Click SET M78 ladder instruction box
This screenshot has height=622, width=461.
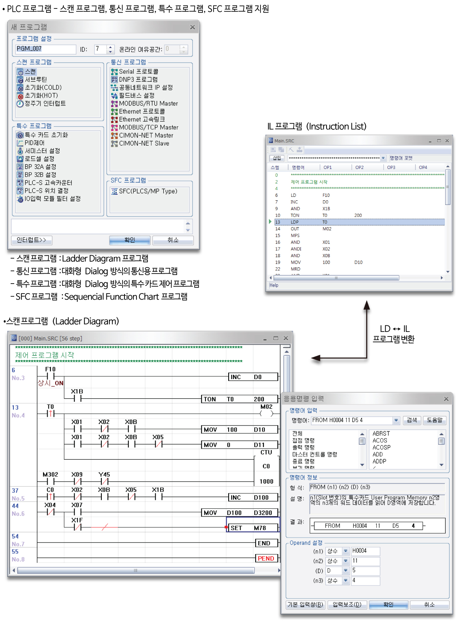click(x=252, y=528)
